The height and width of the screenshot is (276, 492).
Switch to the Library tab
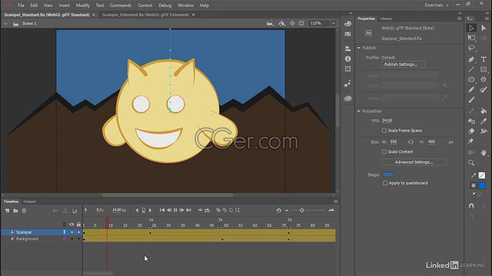point(386,18)
